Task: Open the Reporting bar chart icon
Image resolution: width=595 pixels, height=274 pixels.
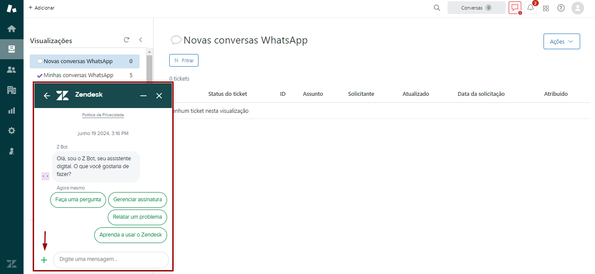Action: (12, 111)
